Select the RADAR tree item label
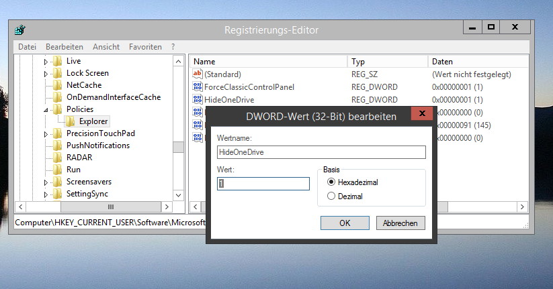This screenshot has height=289, width=553. click(x=79, y=158)
